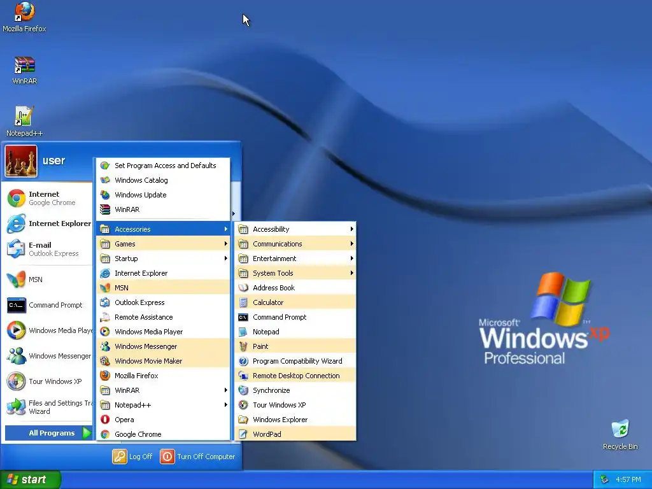Launch Windows Movie Maker
The width and height of the screenshot is (652, 489).
(163, 361)
